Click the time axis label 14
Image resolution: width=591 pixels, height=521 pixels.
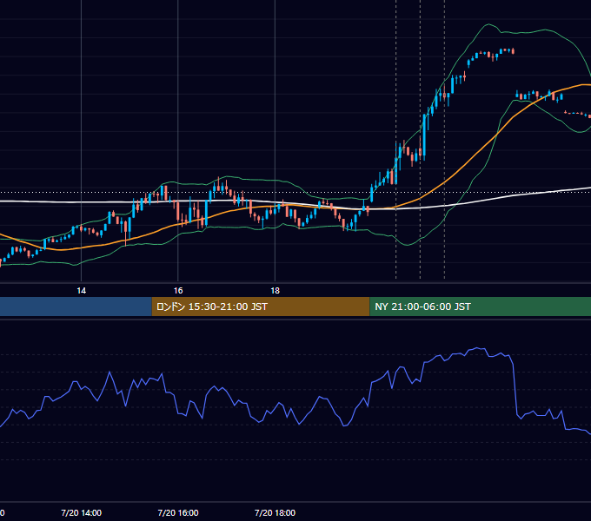(x=82, y=291)
